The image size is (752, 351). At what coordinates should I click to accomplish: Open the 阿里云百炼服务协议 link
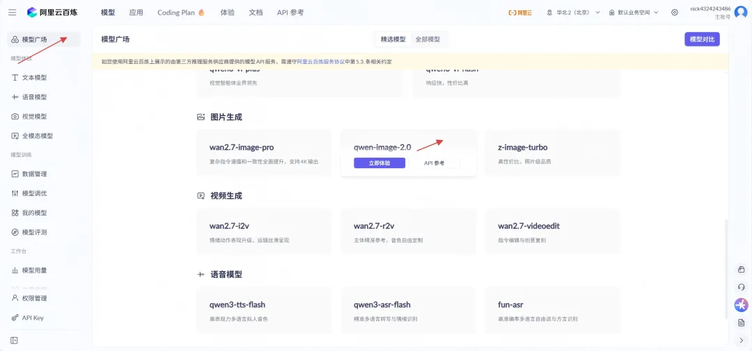pos(321,62)
